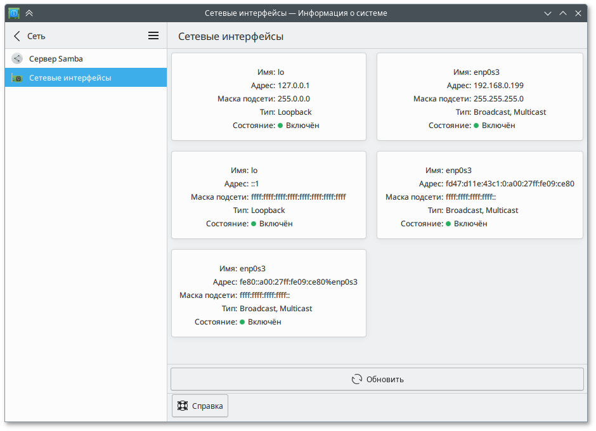
Task: Click the double-chevron icon in the title bar
Action: (x=29, y=13)
